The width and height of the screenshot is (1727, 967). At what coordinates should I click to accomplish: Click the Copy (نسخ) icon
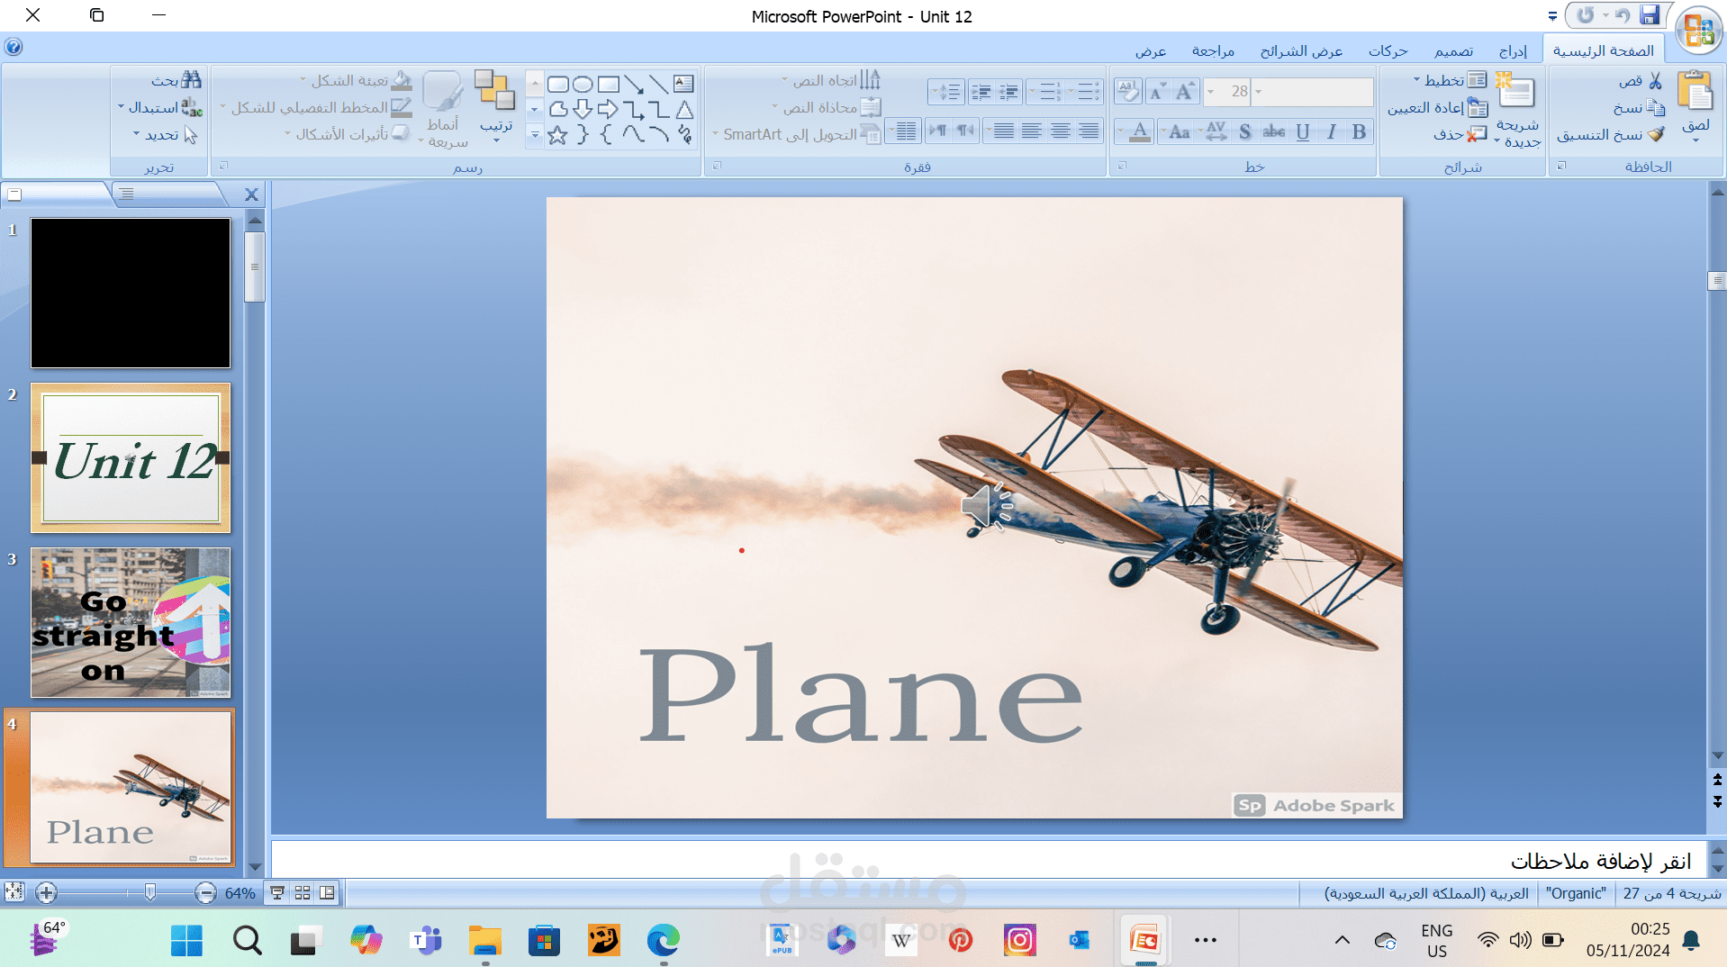tap(1656, 107)
